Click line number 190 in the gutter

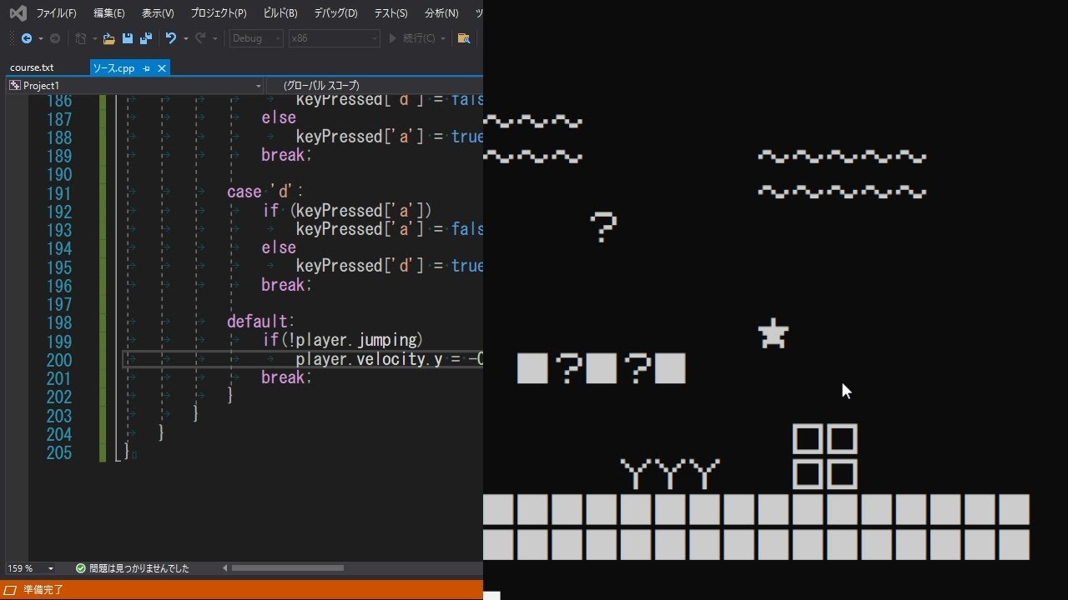[x=59, y=174]
